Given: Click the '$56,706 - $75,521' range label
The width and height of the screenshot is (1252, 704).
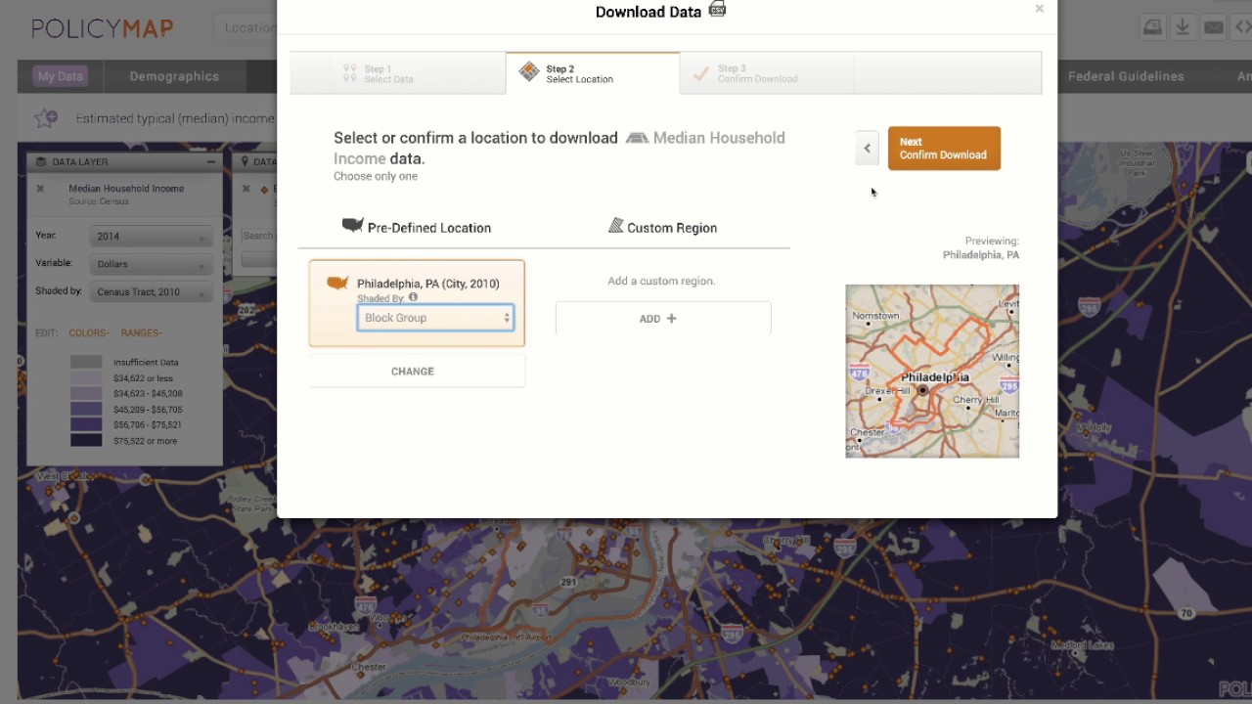Looking at the screenshot, I should point(148,425).
